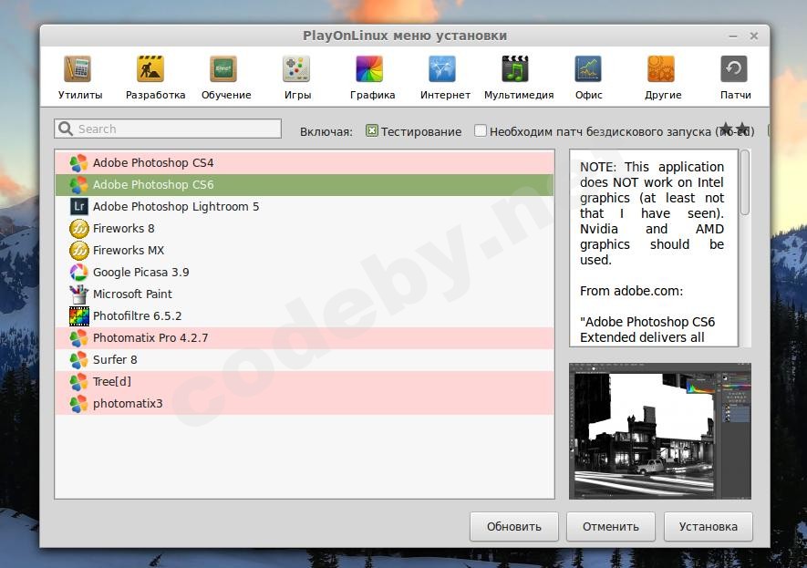Select Adobe Photoshop CS6 entry
The width and height of the screenshot is (807, 568).
click(305, 185)
